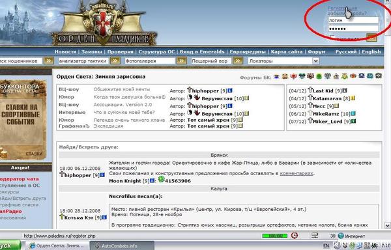Open Голосования sidebar link
391x250 pixels.
coord(13,218)
